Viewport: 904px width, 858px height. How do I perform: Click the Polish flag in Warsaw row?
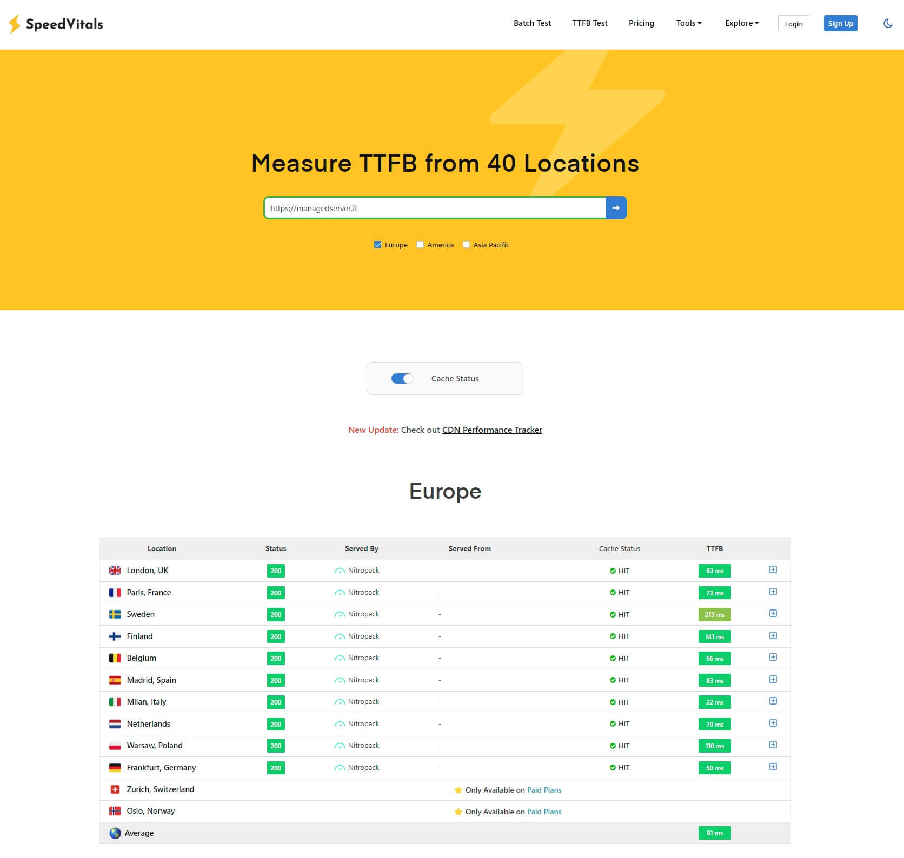(x=115, y=746)
